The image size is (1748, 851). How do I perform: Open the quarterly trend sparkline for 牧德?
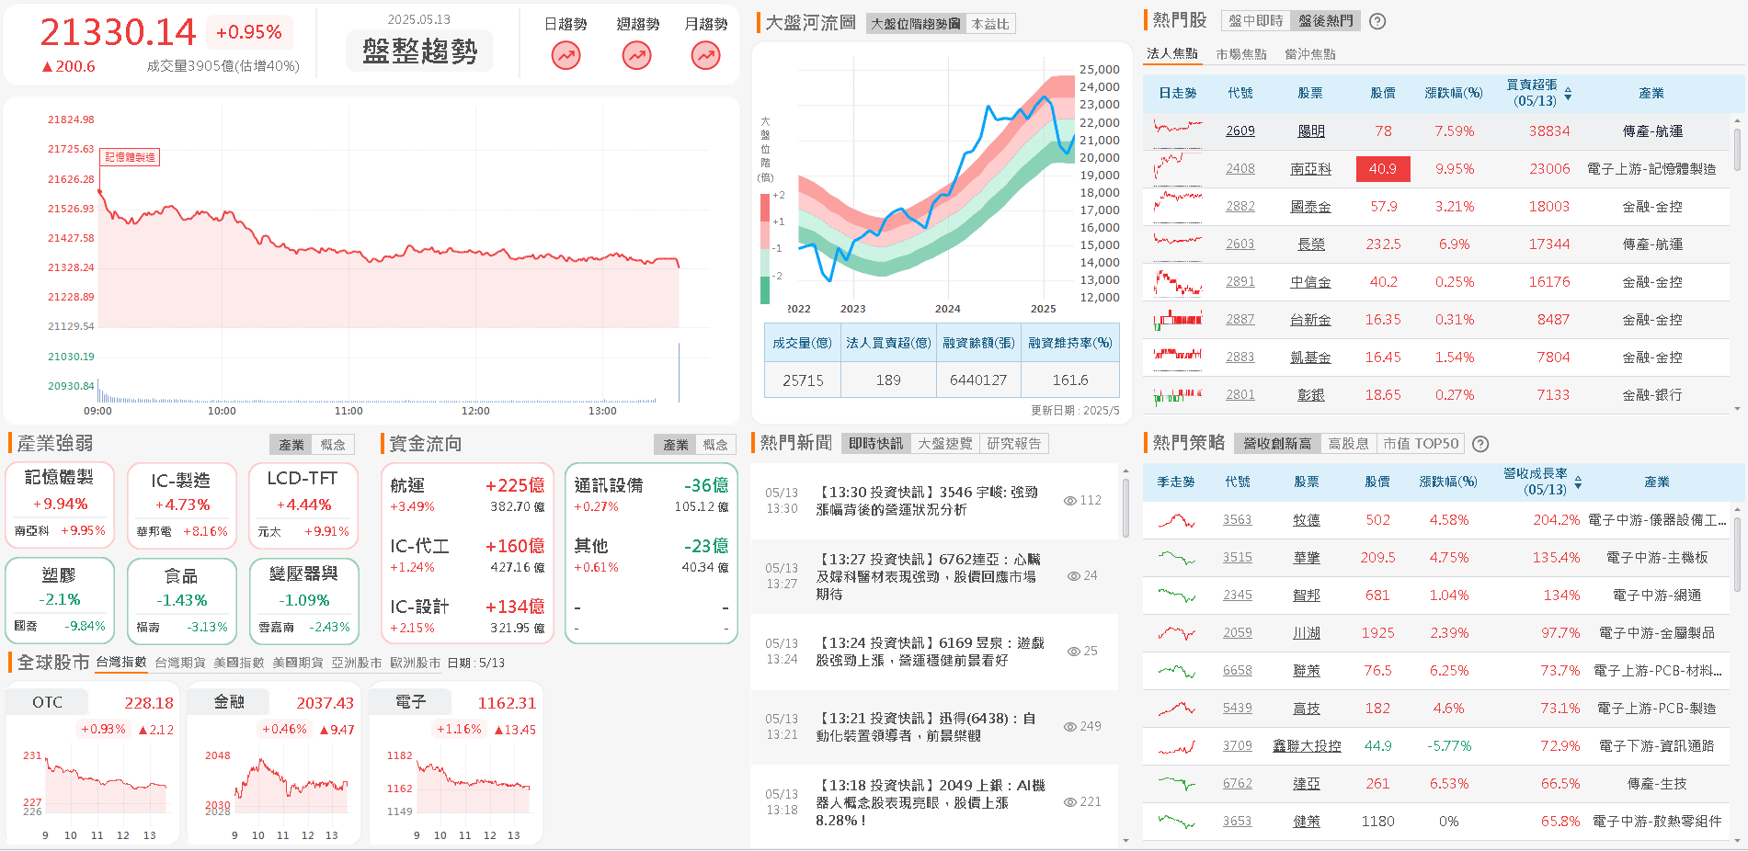[x=1176, y=520]
